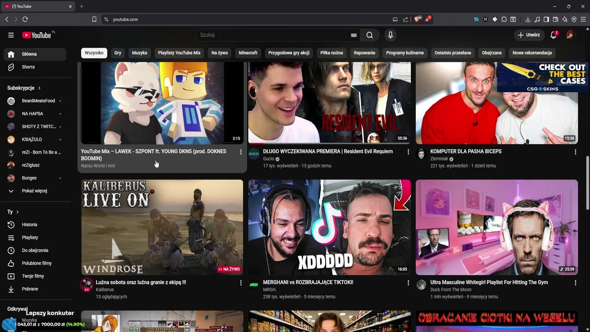Open the SHOTY Z TWITC... subscription

(35, 127)
